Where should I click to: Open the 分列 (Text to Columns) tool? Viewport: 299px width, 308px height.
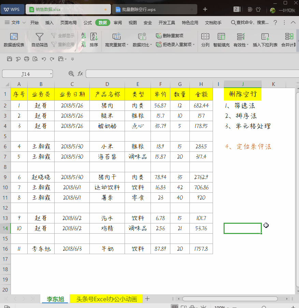(205, 39)
